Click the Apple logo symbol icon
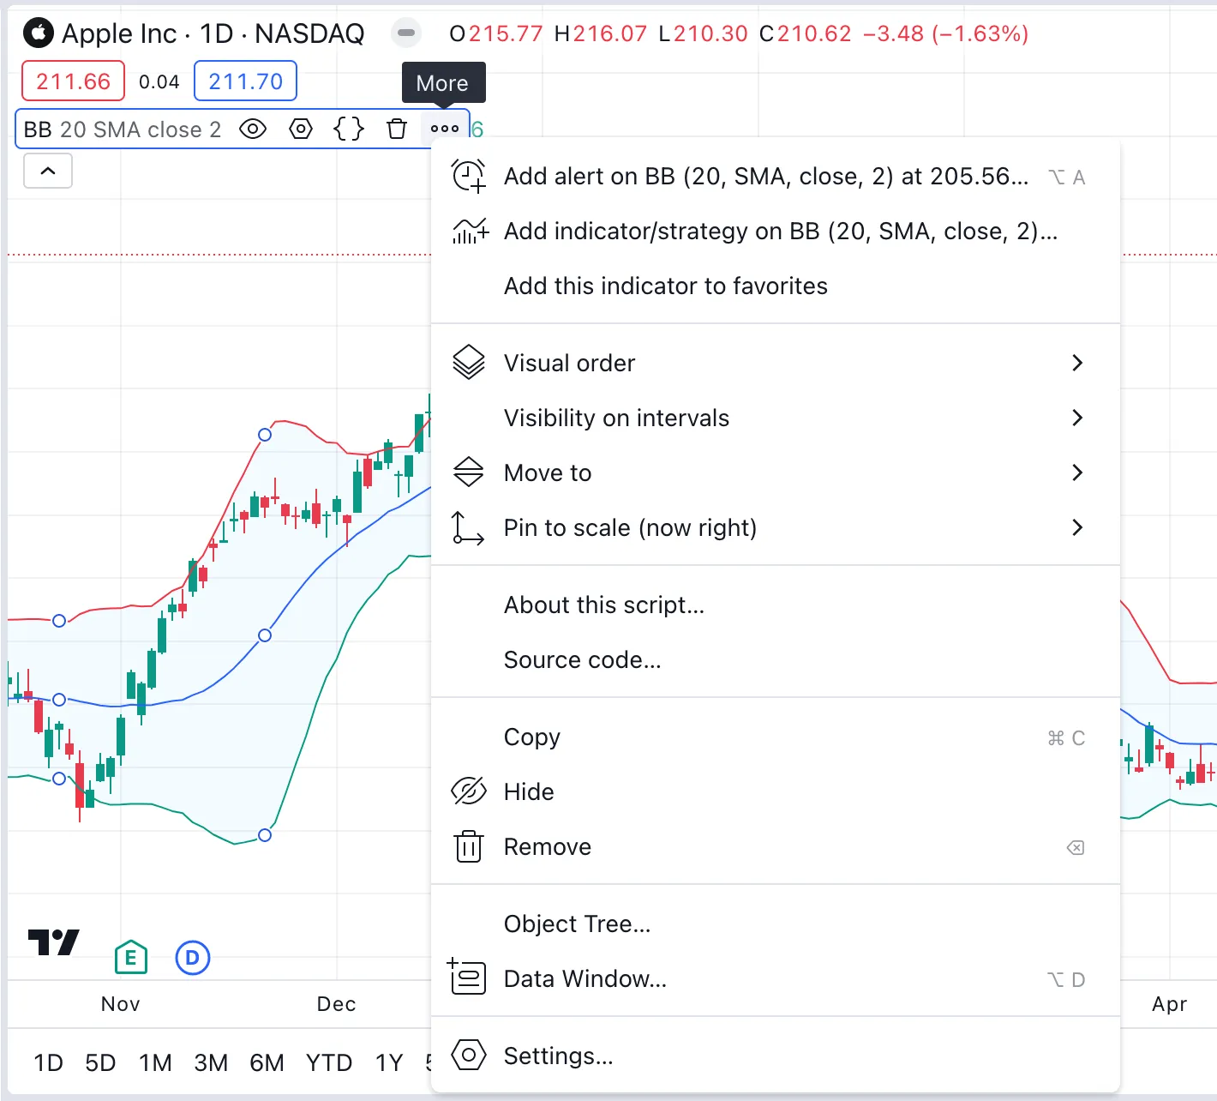 click(x=38, y=33)
